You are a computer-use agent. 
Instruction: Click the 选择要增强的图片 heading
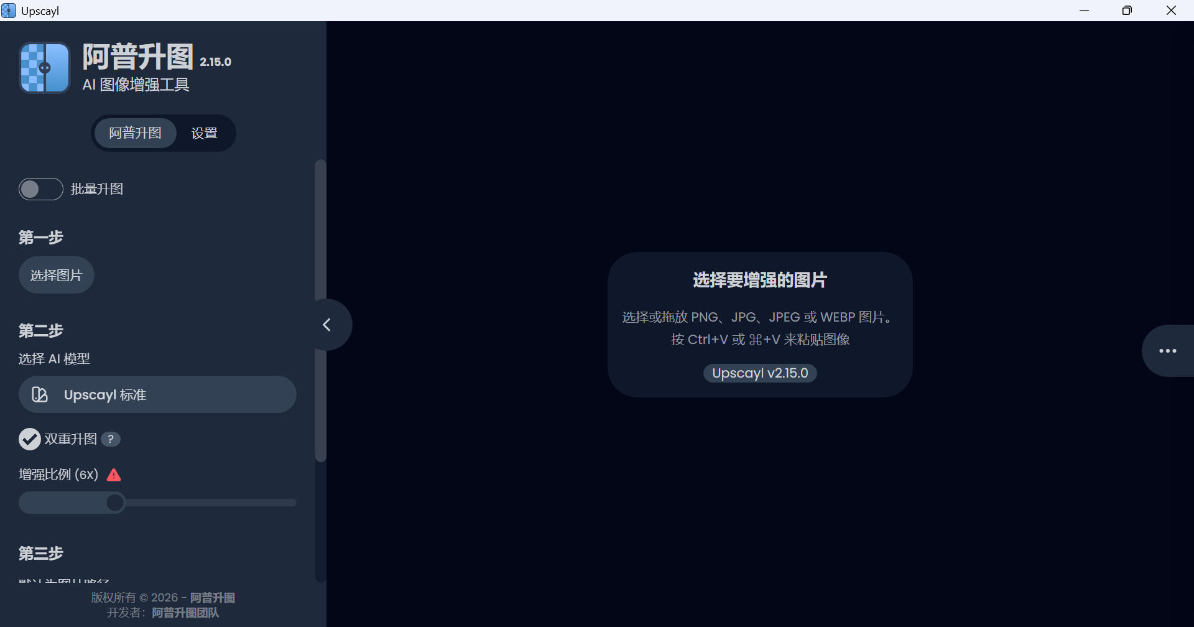760,280
